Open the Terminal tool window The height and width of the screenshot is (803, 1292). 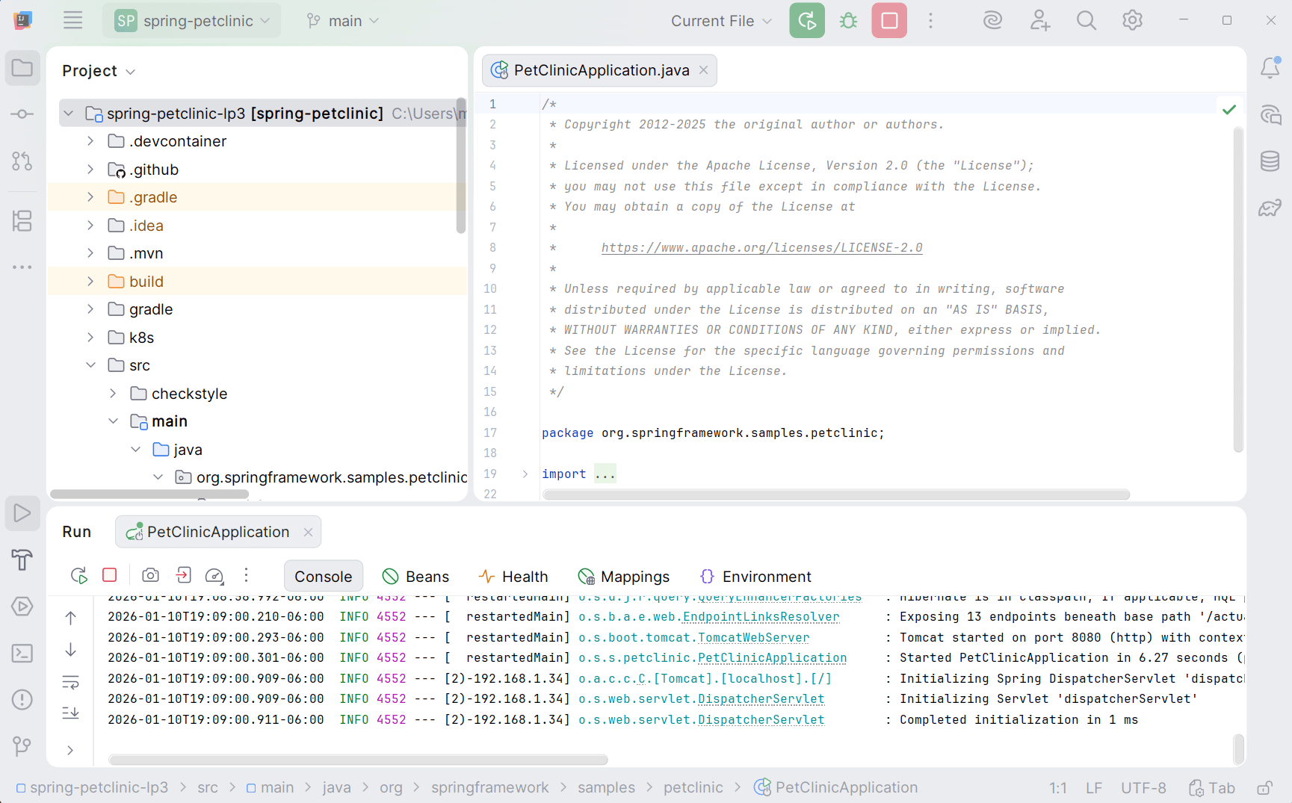pyautogui.click(x=22, y=653)
